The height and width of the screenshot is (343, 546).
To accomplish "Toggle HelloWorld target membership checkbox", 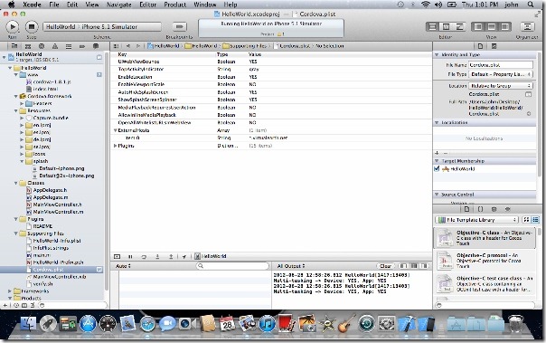I will (437, 169).
